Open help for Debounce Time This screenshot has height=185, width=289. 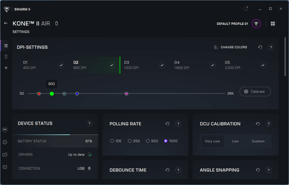[178, 170]
